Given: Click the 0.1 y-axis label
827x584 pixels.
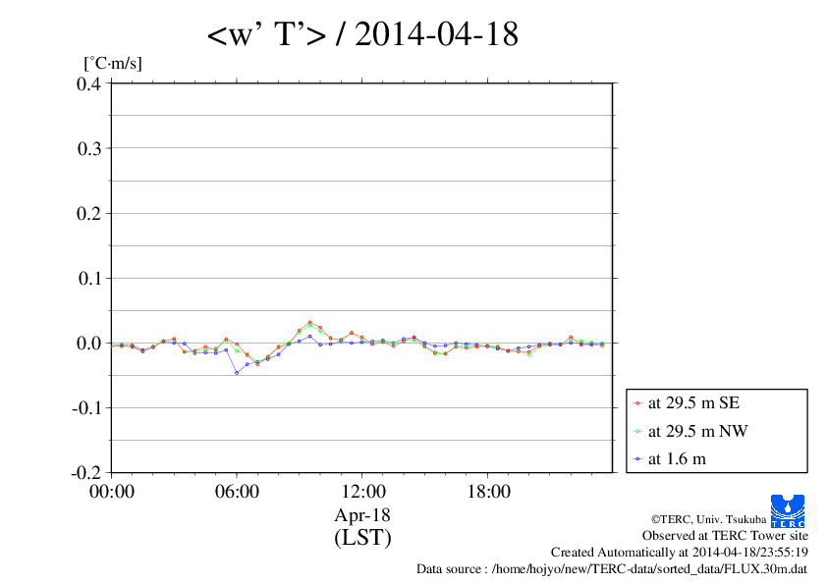Looking at the screenshot, I should coord(89,279).
